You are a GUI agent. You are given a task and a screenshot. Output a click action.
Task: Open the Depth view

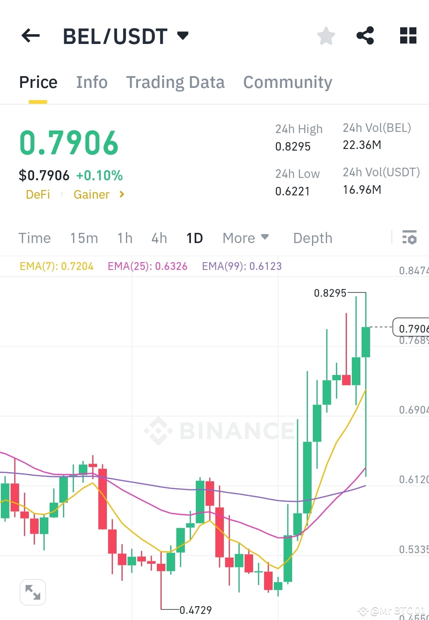(x=312, y=238)
